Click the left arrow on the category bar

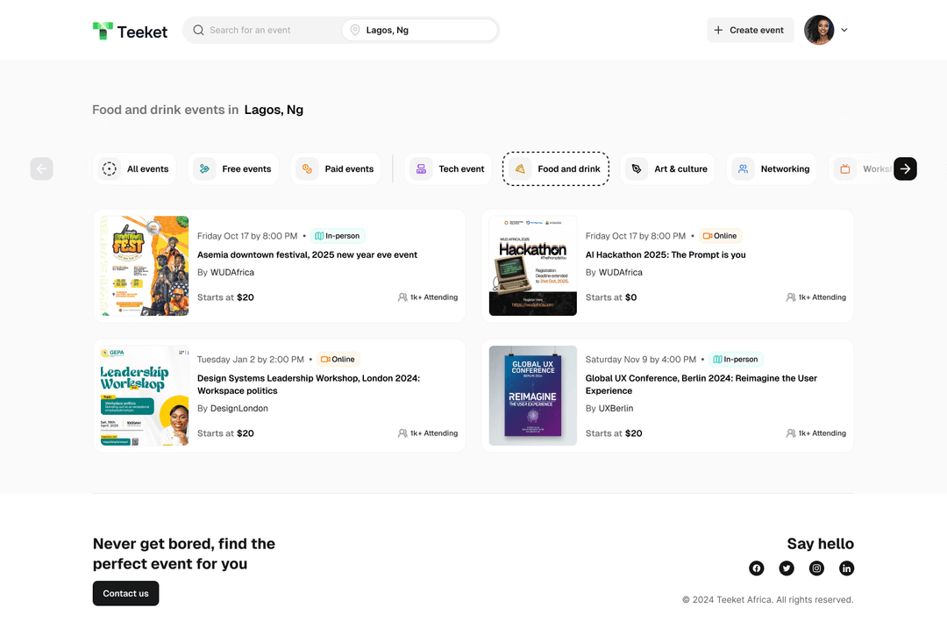[41, 168]
